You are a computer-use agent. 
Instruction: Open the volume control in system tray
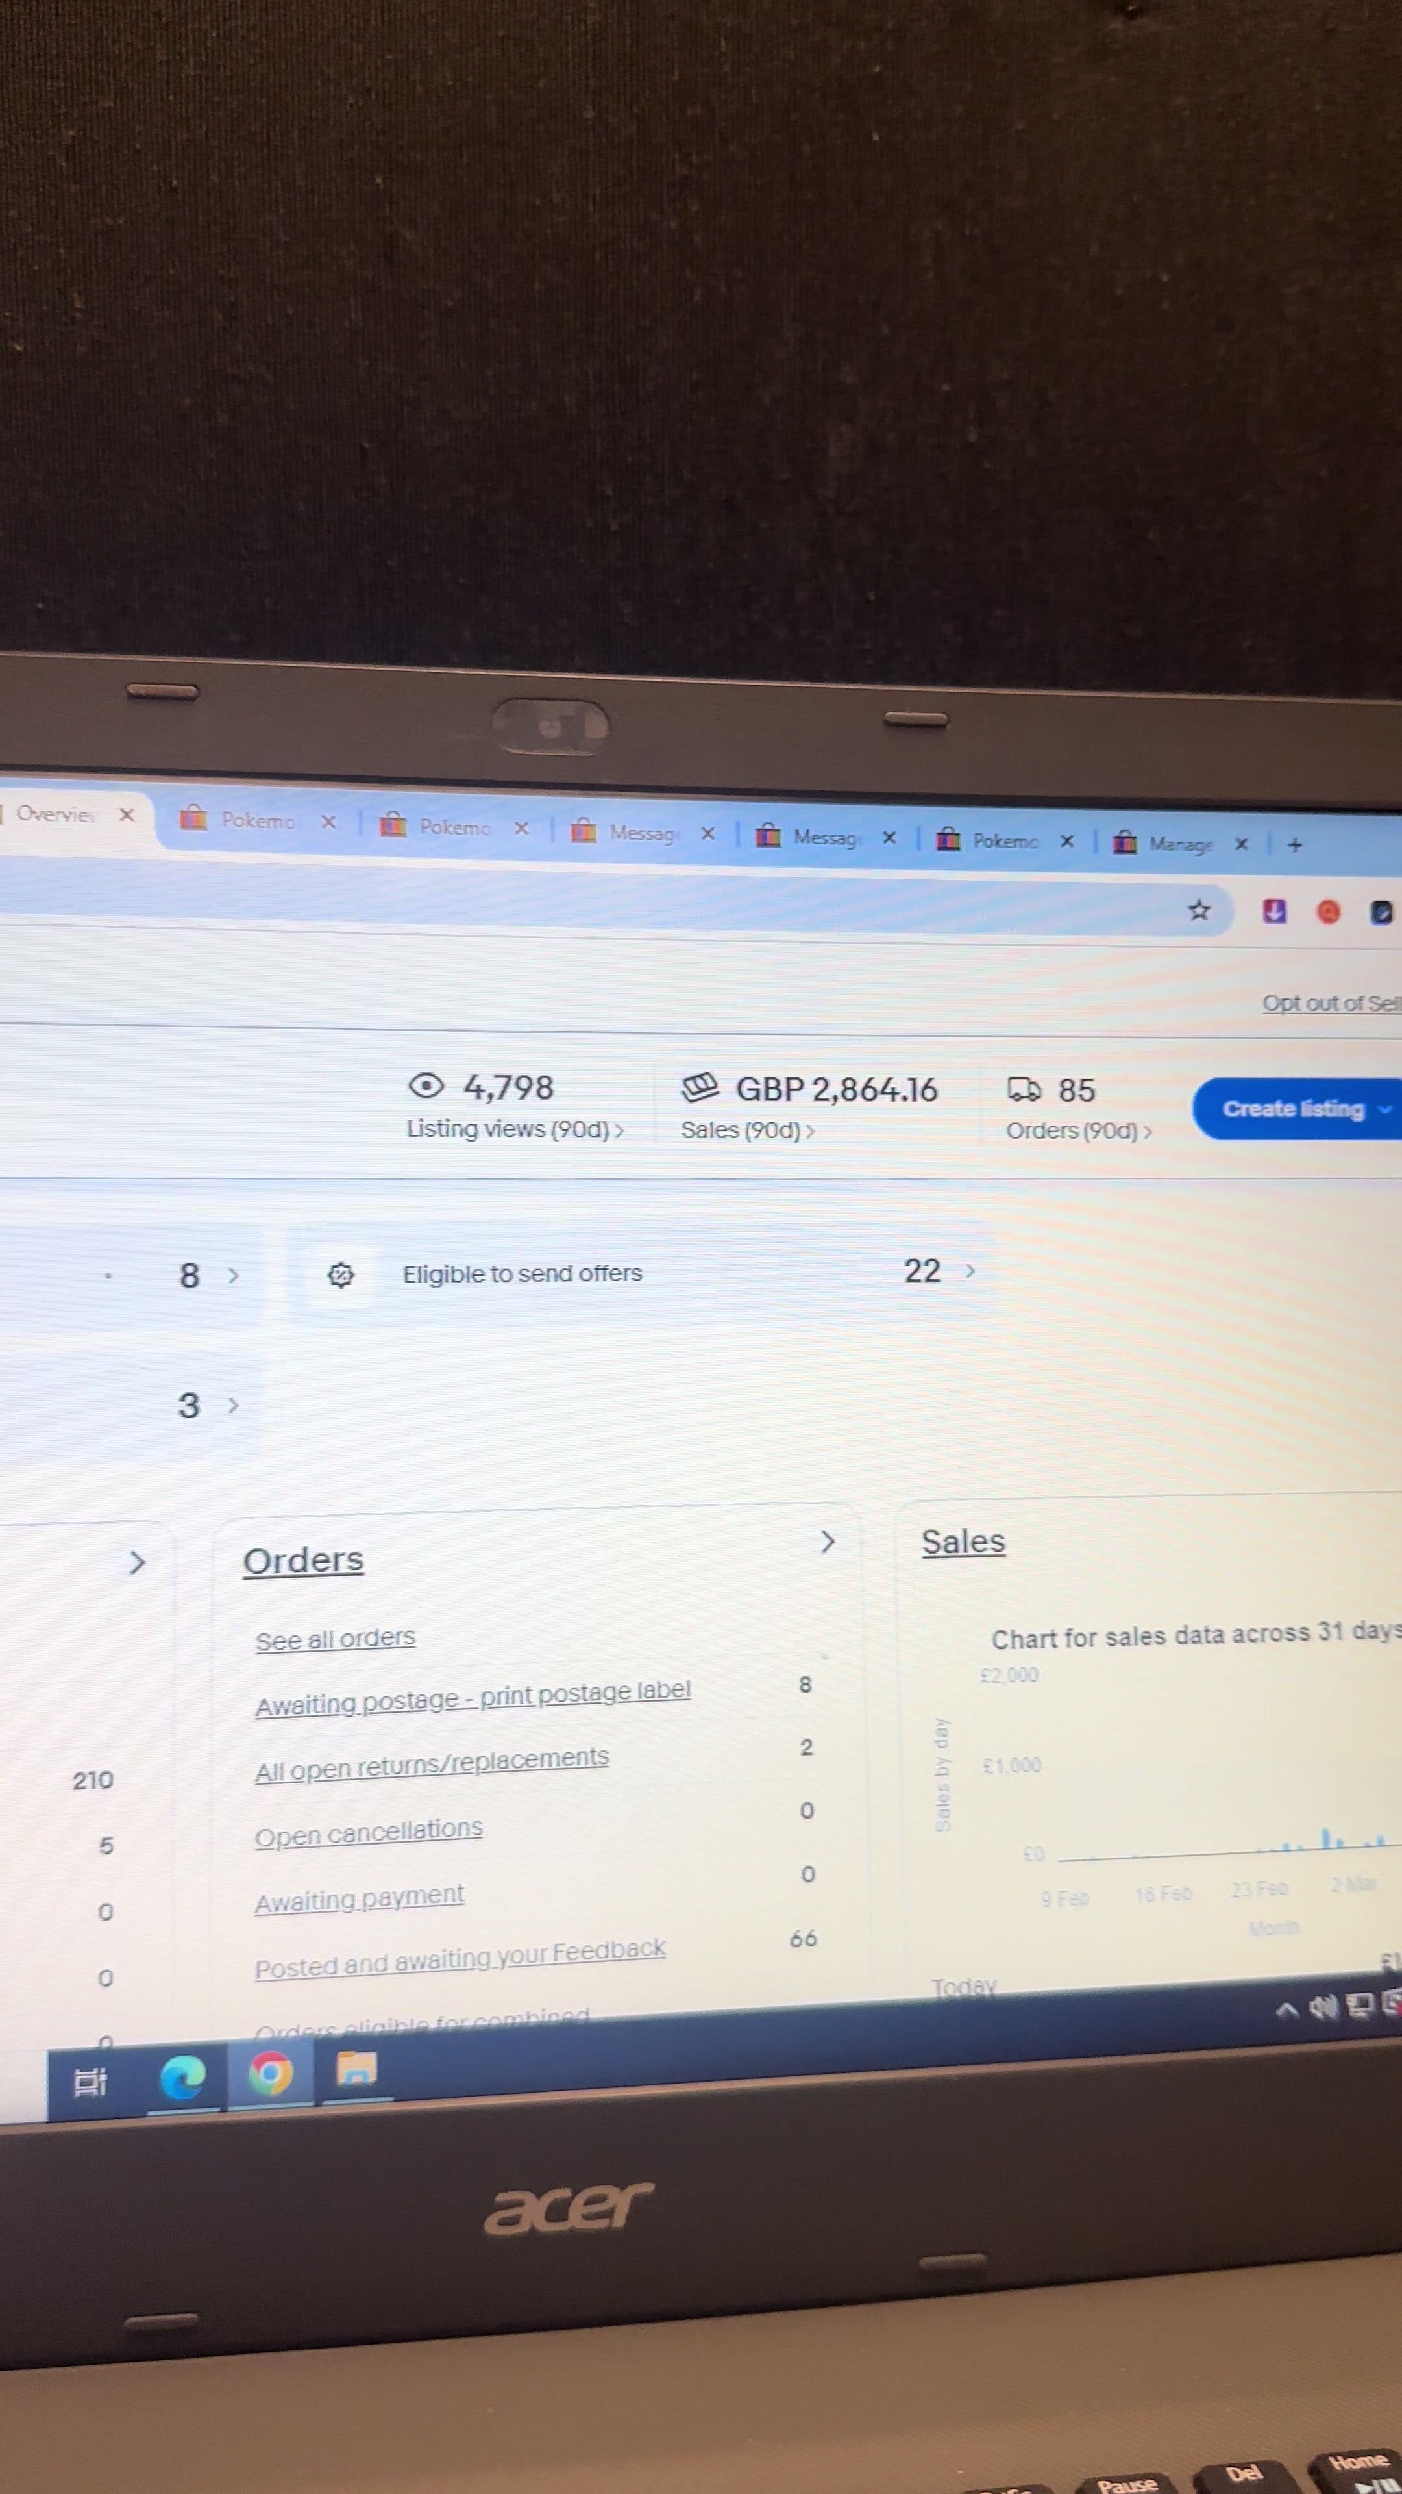1322,2008
